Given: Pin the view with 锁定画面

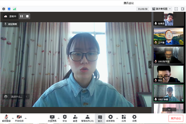Looking at the screenshot, I should coord(11,24).
